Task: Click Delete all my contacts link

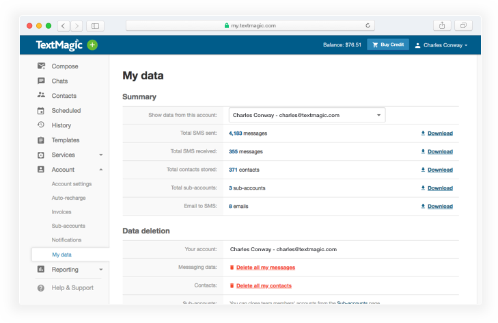Action: 264,286
